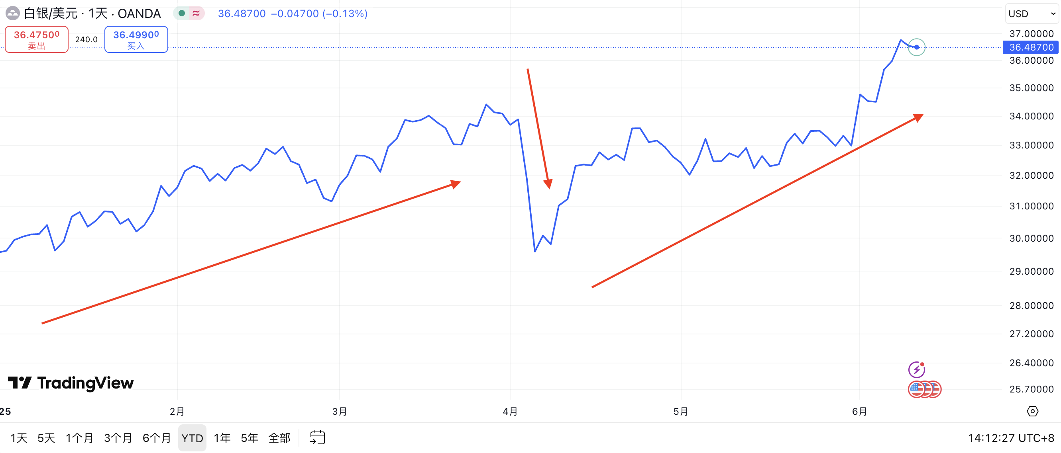Click the purple lightning event icon
This screenshot has width=1061, height=453.
(x=916, y=369)
